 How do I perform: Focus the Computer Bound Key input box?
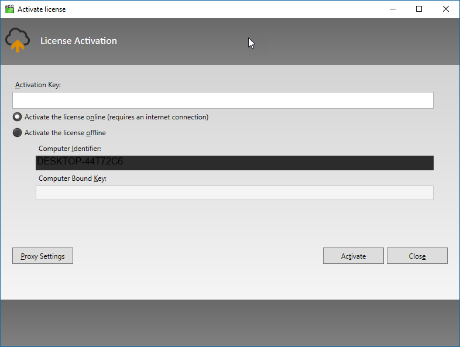point(234,193)
